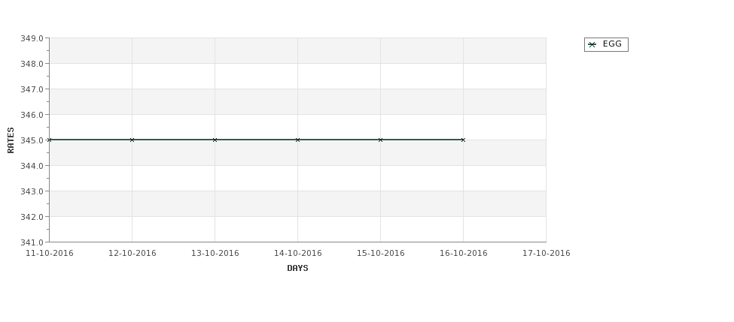The image size is (734, 322).
Task: Click the 341.0 y-axis label
Action: coord(31,242)
